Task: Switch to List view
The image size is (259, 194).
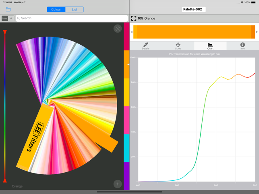Action: click(x=75, y=9)
